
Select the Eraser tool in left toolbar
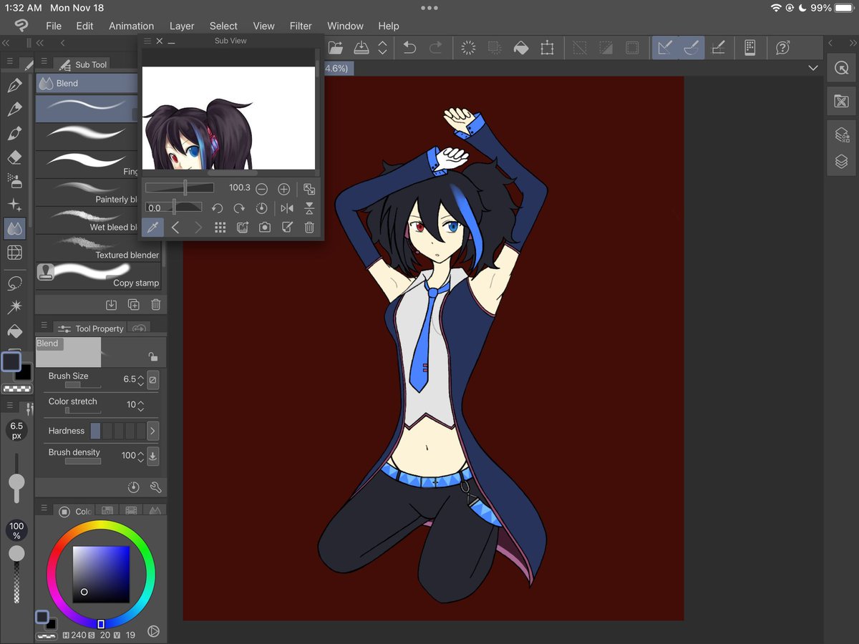point(14,157)
